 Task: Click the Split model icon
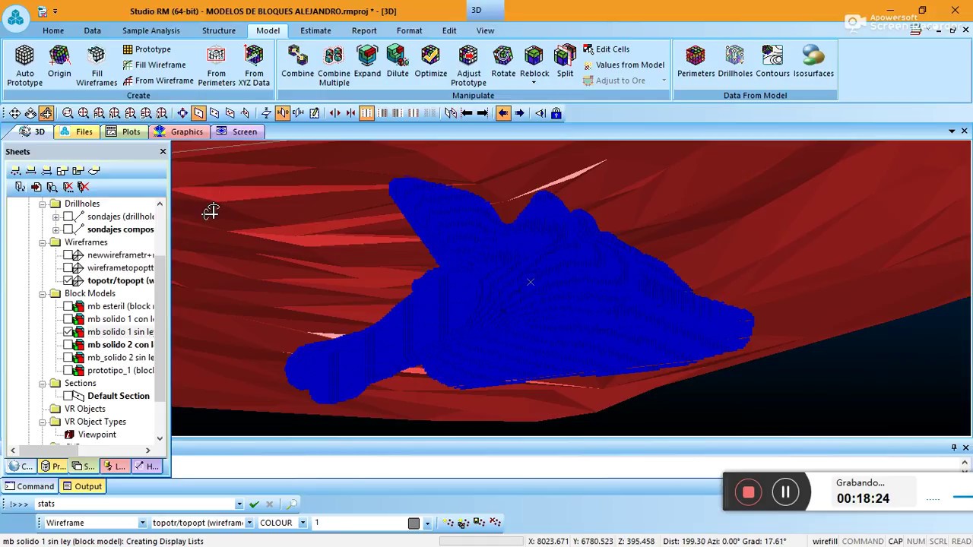(565, 61)
